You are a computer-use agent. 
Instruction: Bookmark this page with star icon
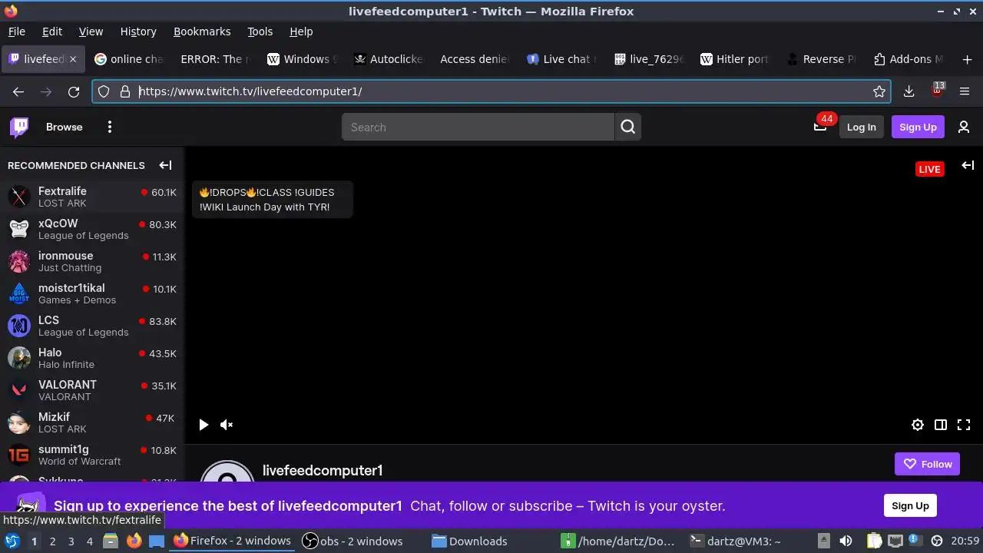coord(879,91)
